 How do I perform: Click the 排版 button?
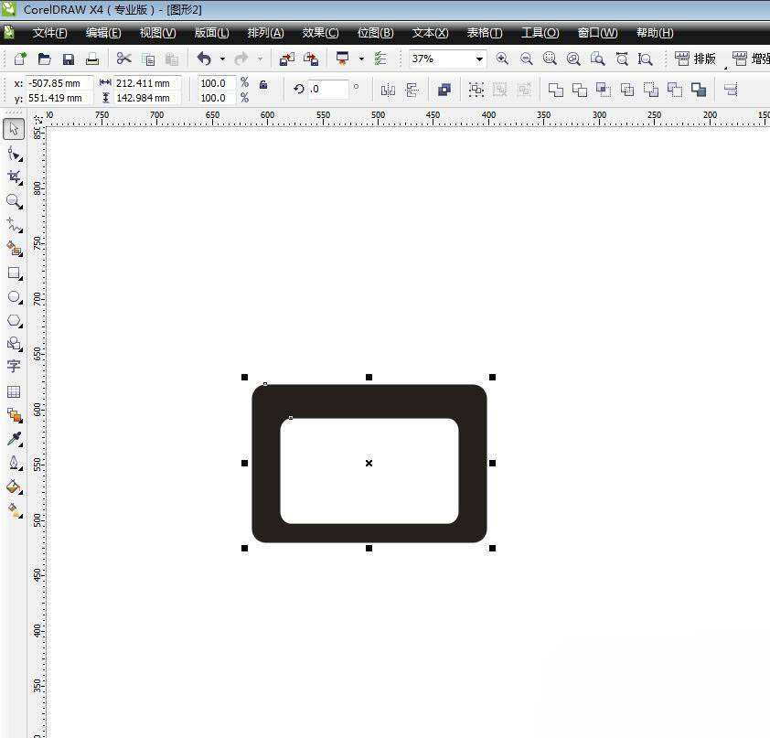[x=696, y=59]
